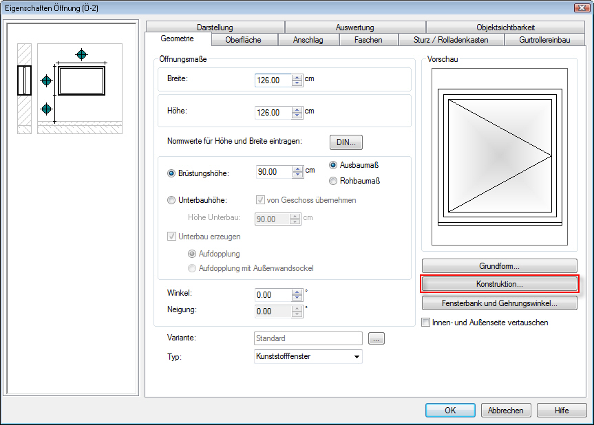Switch to the Auswertung tab

[x=355, y=28]
